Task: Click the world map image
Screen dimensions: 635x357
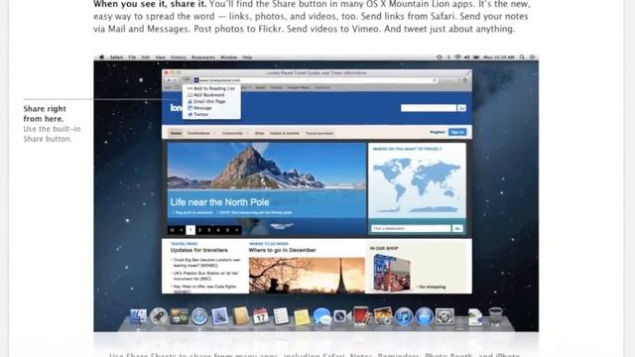Action: (417, 185)
